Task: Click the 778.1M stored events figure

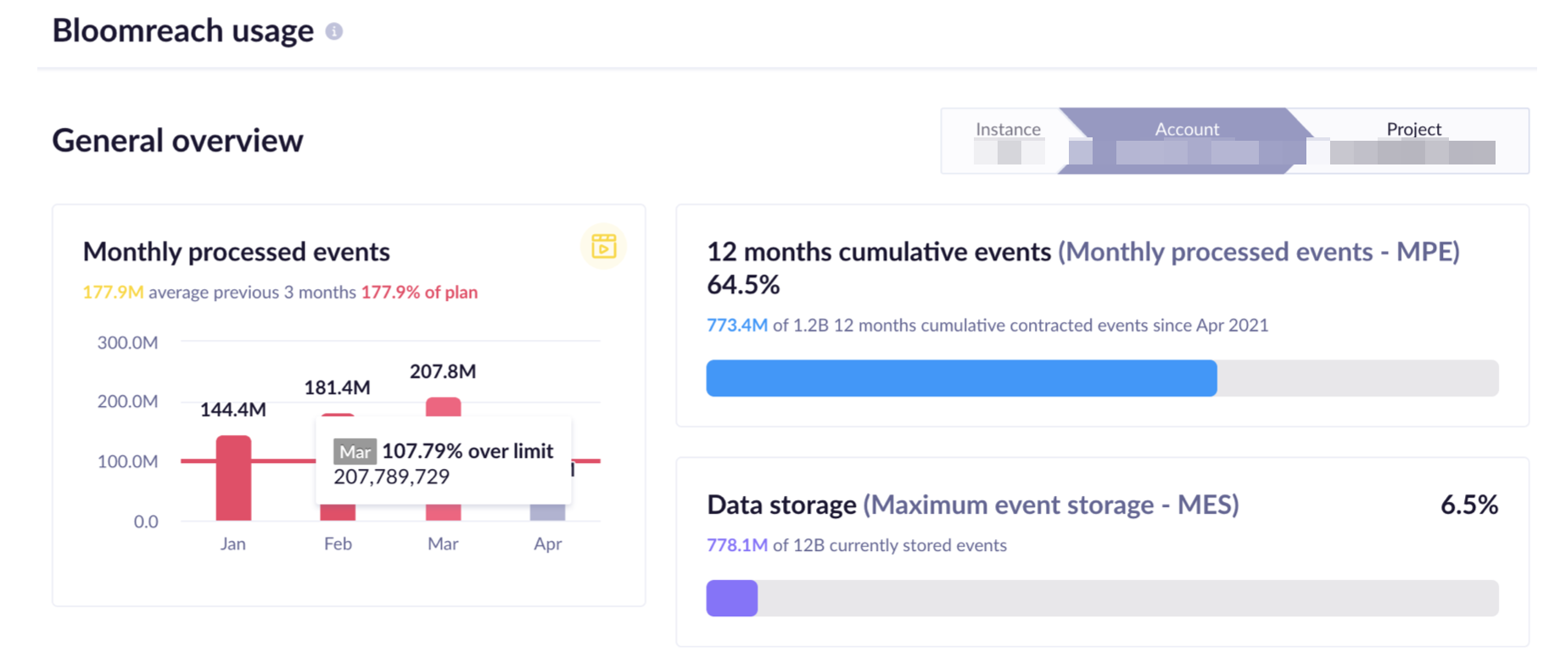Action: point(736,545)
